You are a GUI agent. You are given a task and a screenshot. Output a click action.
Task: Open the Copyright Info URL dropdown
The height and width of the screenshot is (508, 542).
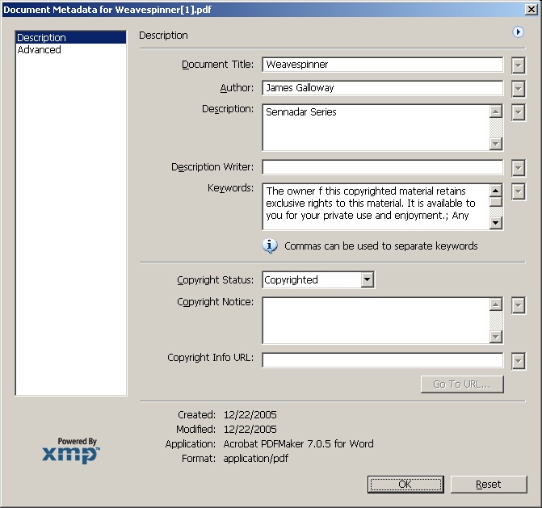coord(518,361)
